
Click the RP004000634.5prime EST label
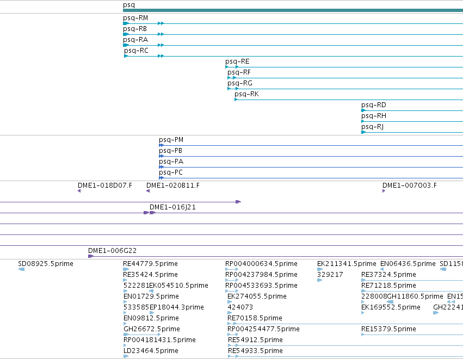coord(261,264)
